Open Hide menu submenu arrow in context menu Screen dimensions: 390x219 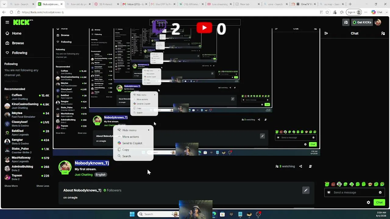point(149,130)
